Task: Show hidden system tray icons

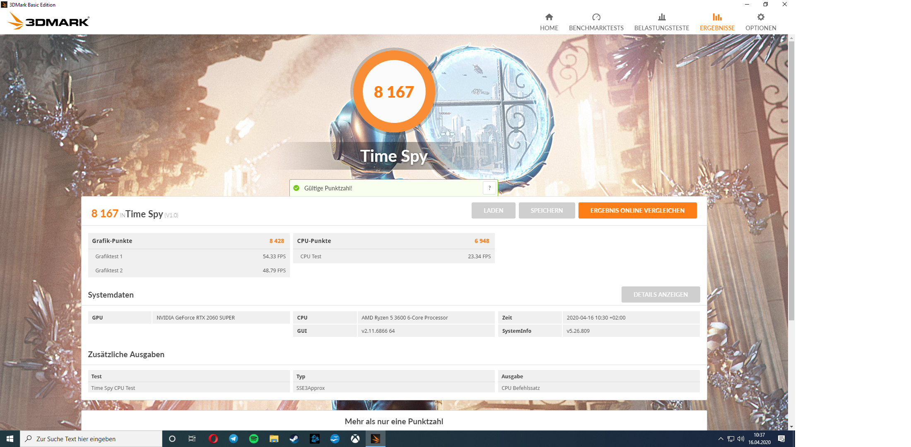Action: pos(721,439)
